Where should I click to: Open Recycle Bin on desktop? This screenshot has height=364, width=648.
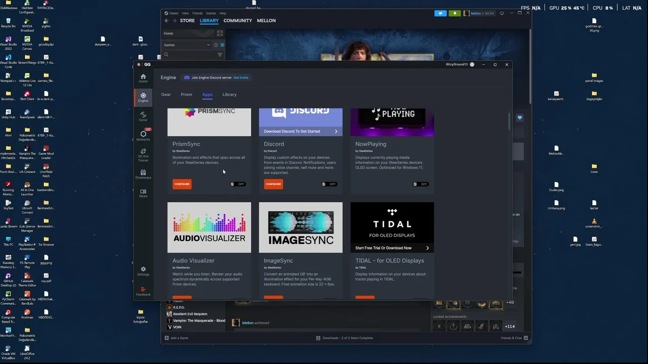point(8,23)
